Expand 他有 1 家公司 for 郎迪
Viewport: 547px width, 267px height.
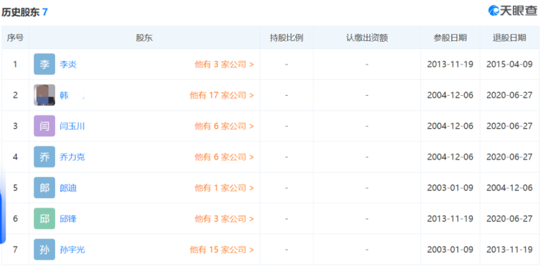[x=224, y=188]
